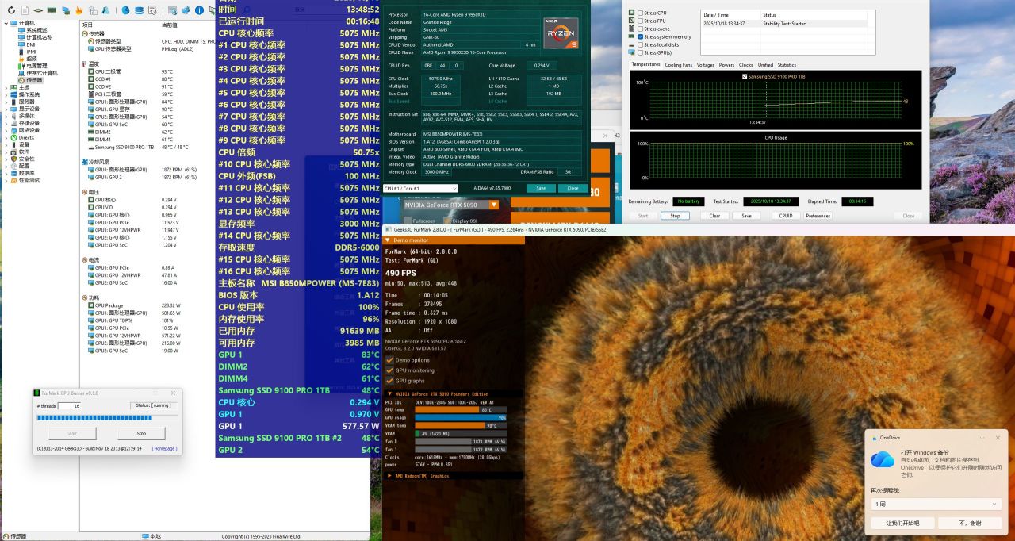
Task: Enable Stress FPU checkbox
Action: 641,21
